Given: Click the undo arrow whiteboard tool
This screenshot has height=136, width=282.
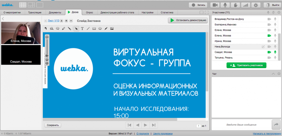Looking at the screenshot, I should (x=46, y=29).
